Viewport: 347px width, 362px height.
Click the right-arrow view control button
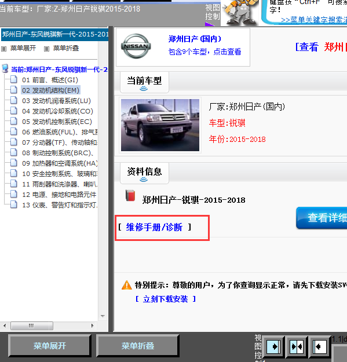pyautogui.click(x=273, y=346)
